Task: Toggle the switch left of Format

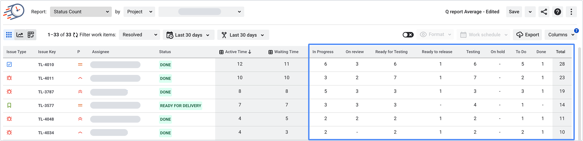Action: pyautogui.click(x=408, y=35)
